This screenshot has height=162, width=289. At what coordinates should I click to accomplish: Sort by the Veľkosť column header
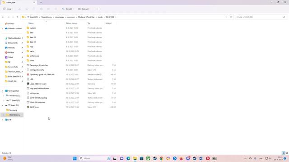click(108, 23)
